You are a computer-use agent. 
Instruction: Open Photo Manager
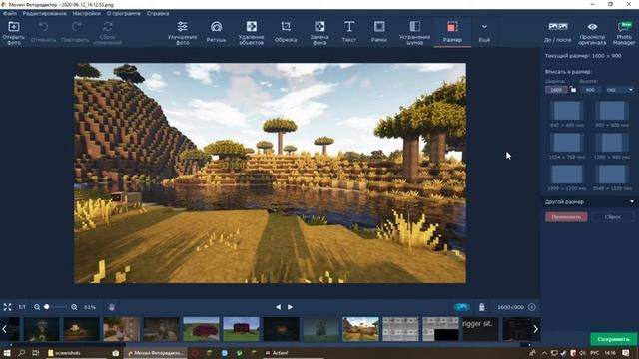pyautogui.click(x=624, y=32)
